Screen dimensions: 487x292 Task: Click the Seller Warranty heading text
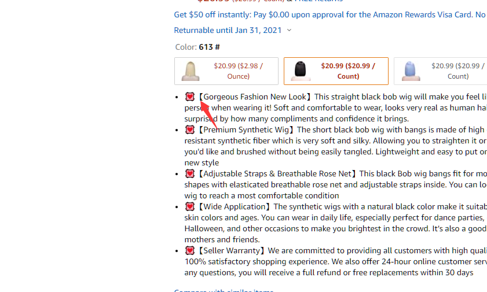point(231,250)
